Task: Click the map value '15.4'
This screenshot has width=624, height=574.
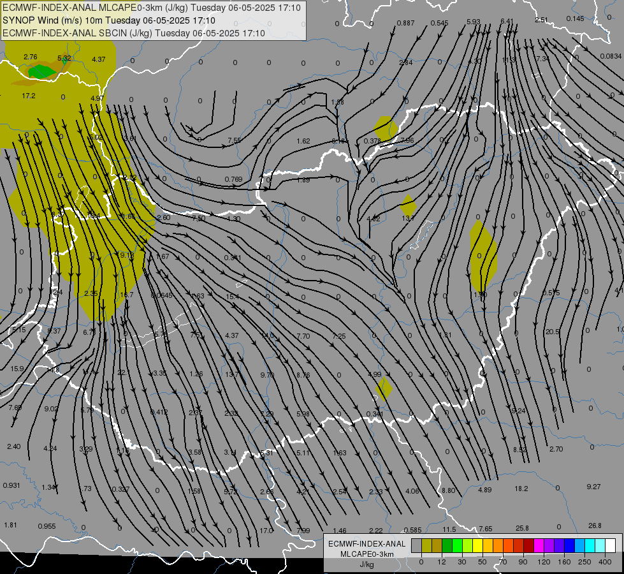Action: point(232,297)
